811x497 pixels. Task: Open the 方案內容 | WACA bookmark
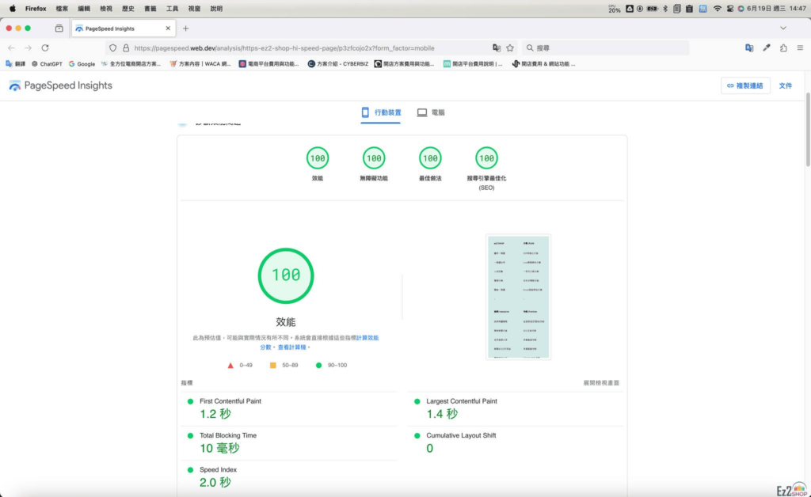click(200, 64)
